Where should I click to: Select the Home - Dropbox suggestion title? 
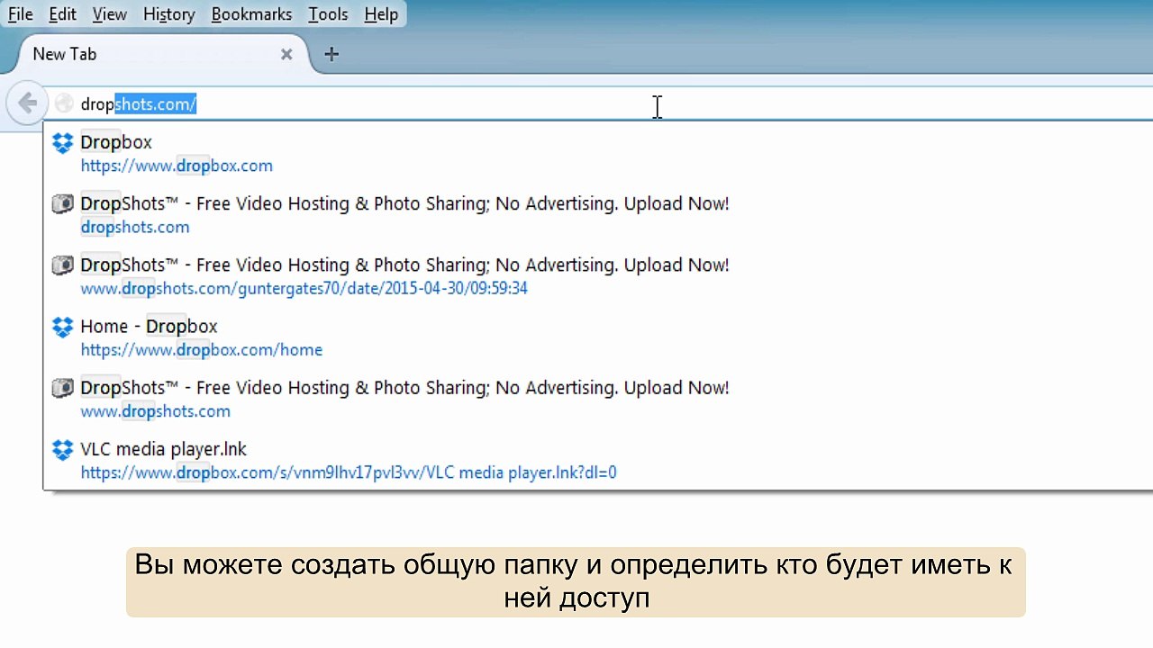coord(149,326)
